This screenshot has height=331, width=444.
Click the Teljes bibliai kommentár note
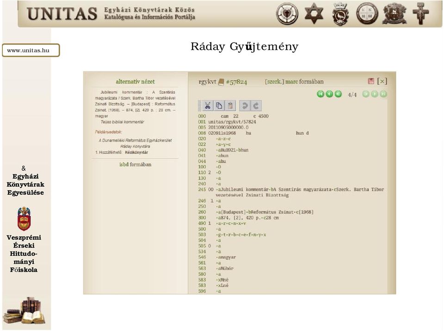122,122
